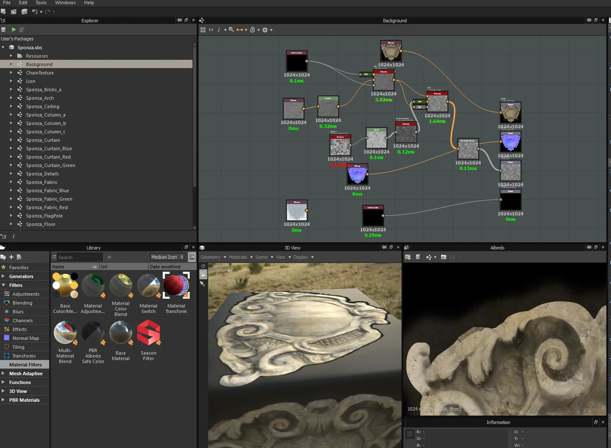
Task: Click the Albedo view snapshot camera icon
Action: click(x=444, y=257)
